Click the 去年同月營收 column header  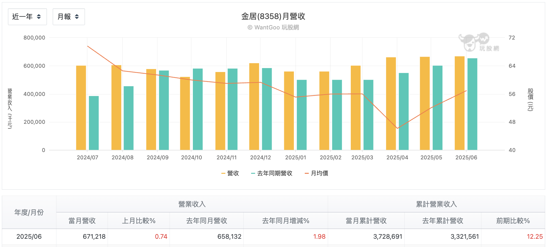207,221
